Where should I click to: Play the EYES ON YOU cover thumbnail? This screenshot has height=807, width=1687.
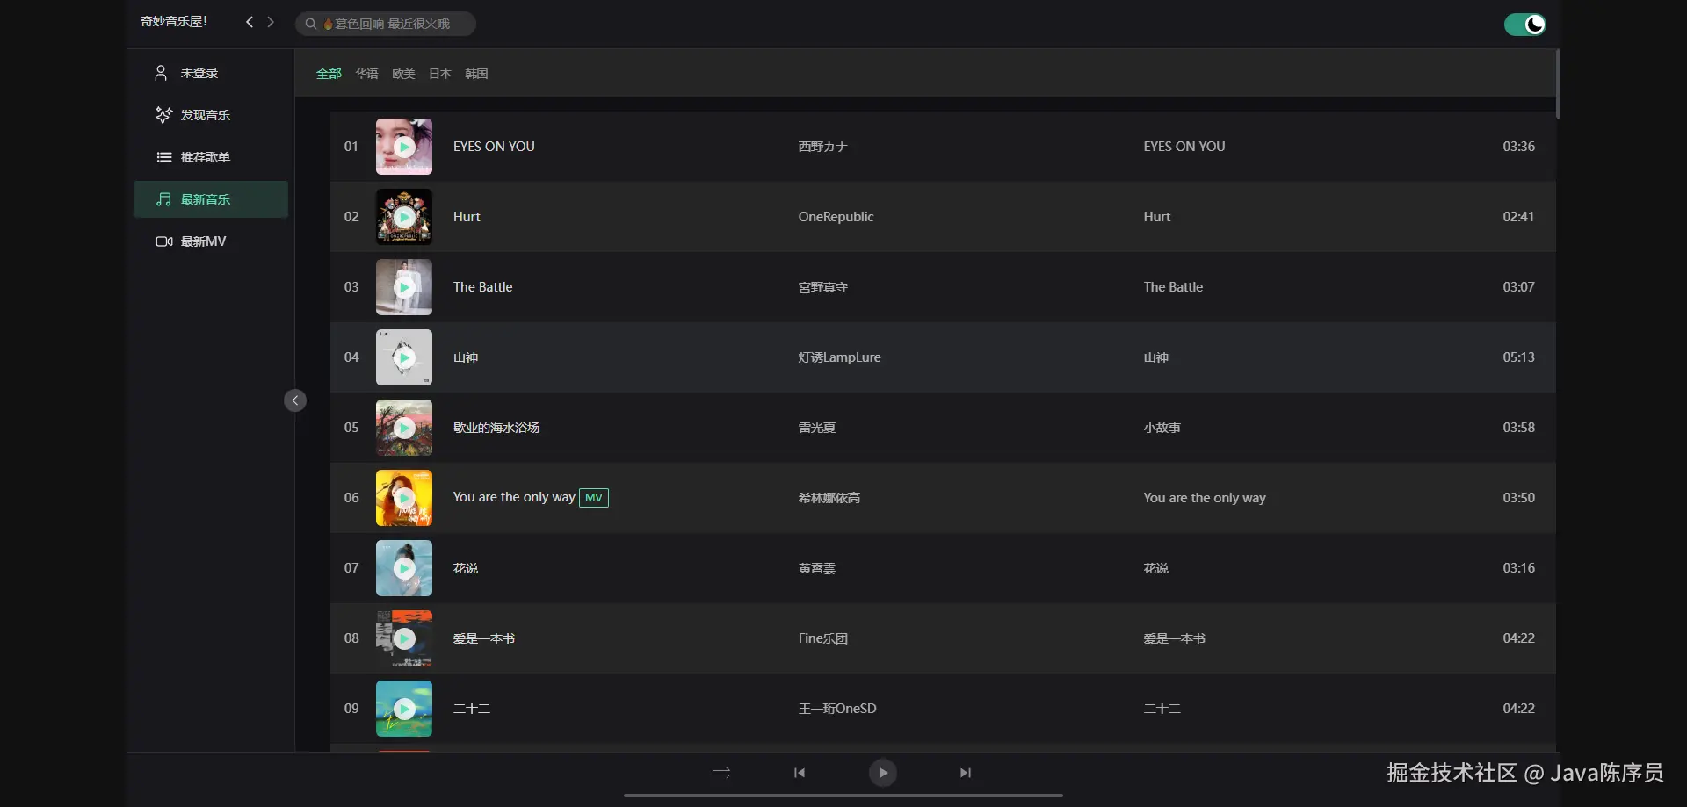(x=404, y=147)
